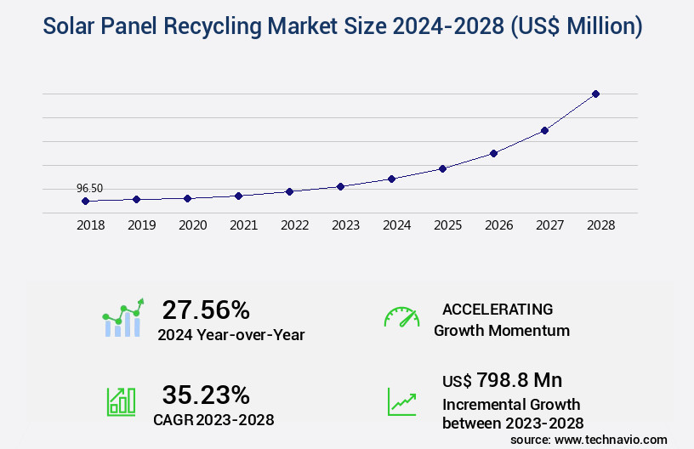
Task: Click the incremental growth line chart icon
Action: [x=401, y=401]
